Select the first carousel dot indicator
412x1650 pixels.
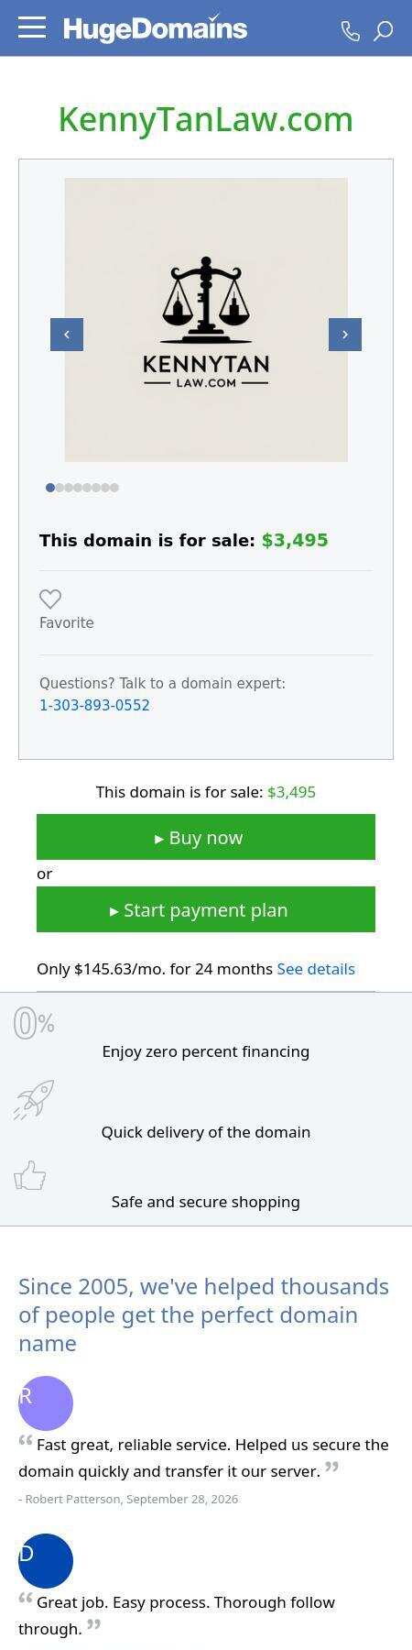[x=50, y=488]
